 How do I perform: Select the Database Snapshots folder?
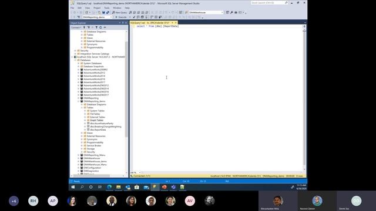[x=93, y=66]
